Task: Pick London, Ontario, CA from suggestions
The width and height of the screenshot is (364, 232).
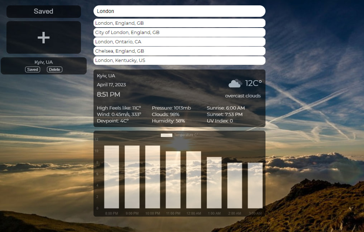Action: [179, 42]
